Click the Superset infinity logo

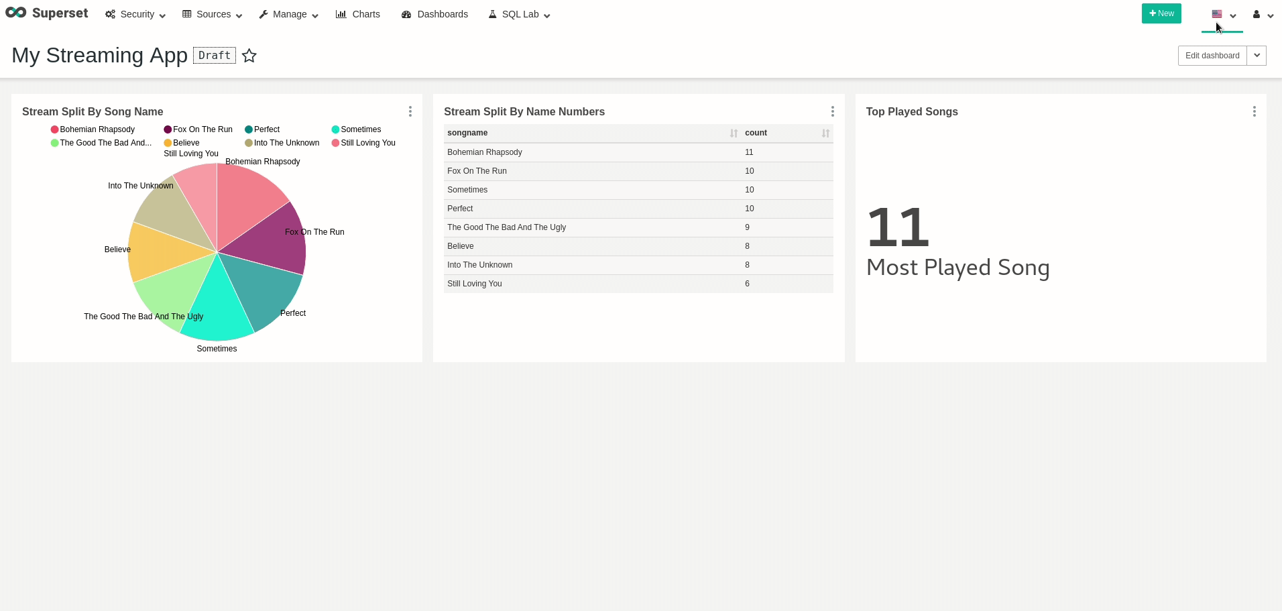(15, 13)
